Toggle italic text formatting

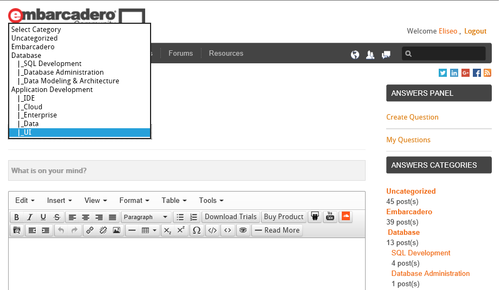(30, 217)
